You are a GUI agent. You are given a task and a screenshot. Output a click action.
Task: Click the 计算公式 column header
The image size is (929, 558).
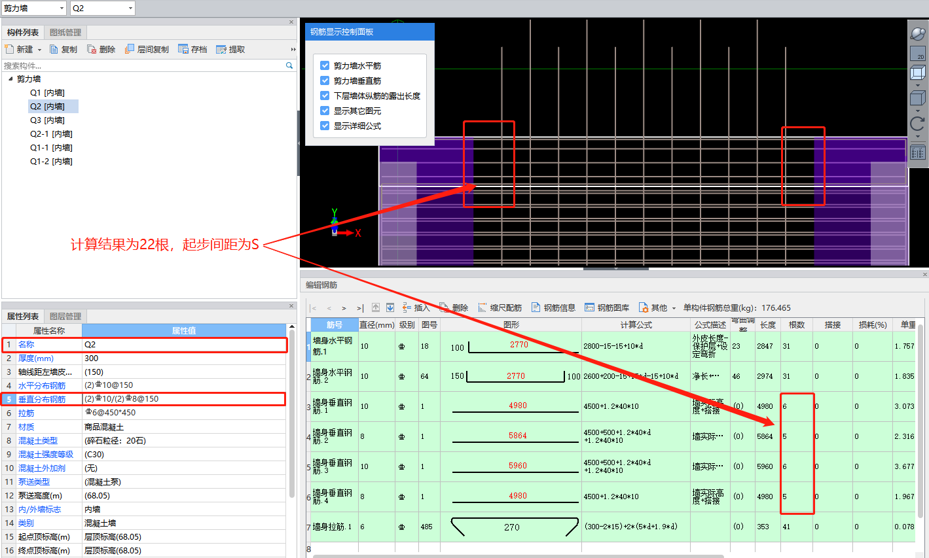coord(636,325)
